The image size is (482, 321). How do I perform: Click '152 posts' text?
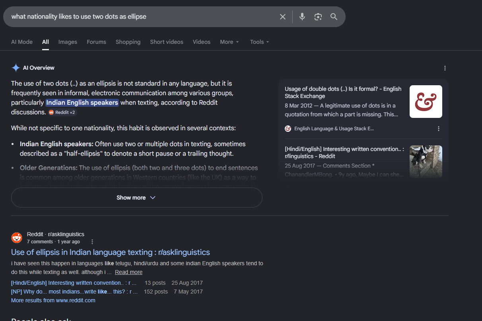[x=156, y=292]
